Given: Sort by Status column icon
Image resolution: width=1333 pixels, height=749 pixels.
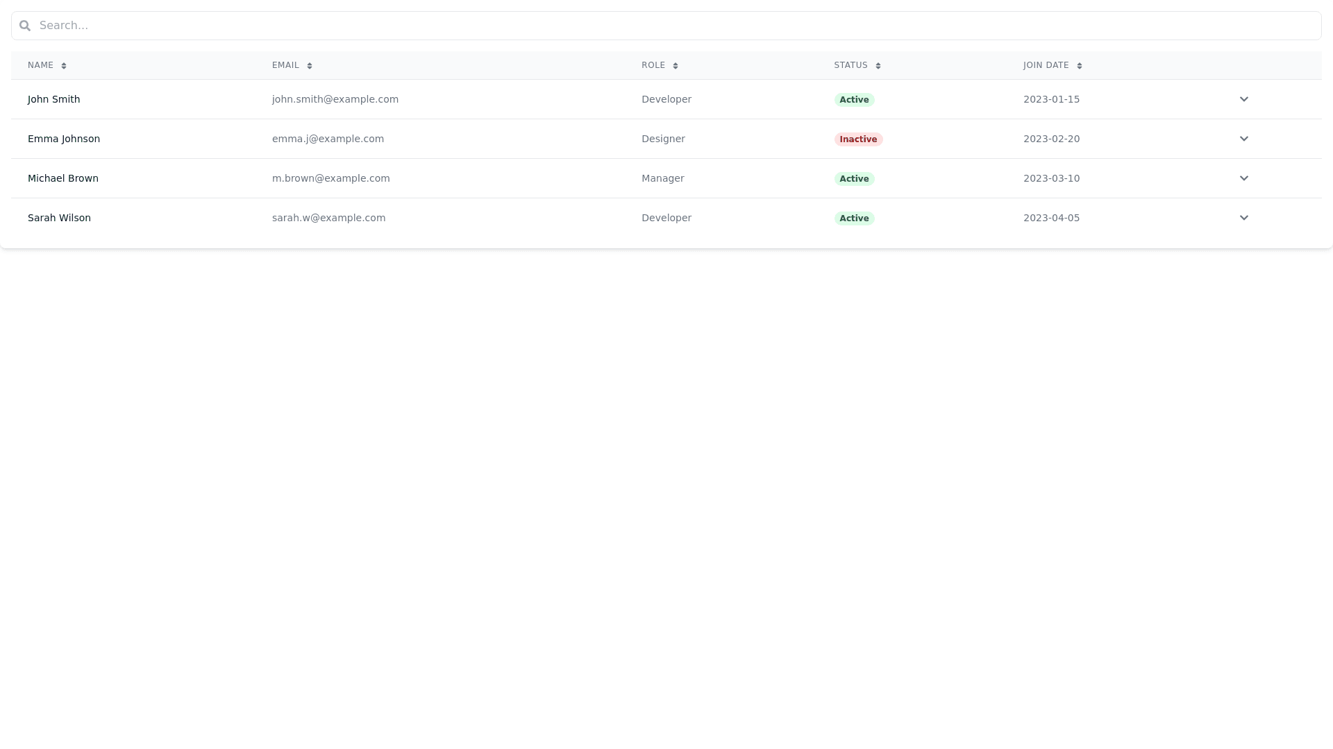Looking at the screenshot, I should [878, 66].
